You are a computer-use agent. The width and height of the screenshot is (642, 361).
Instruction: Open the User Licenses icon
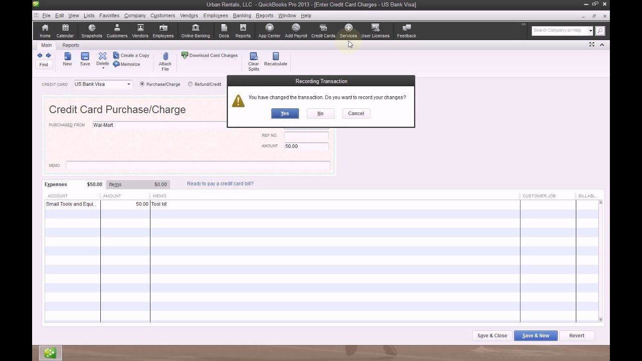coord(375,31)
